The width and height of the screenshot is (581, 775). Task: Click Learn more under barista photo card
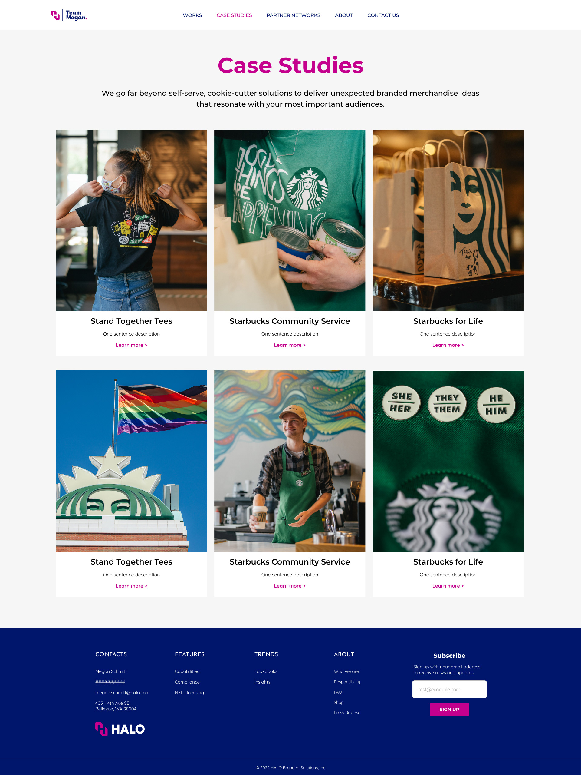(290, 586)
